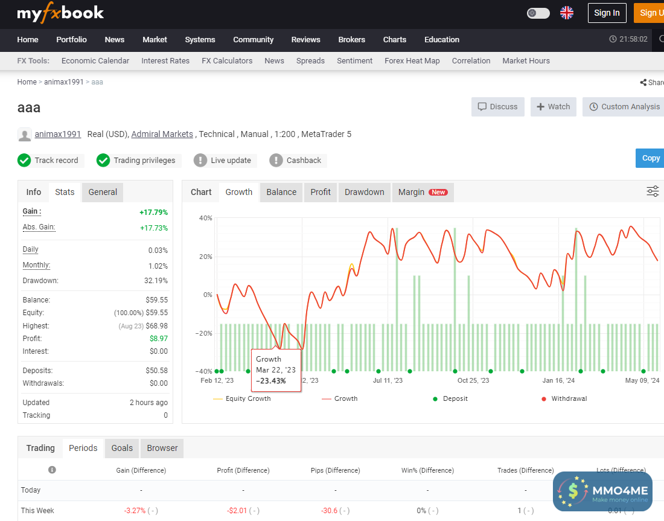
Task: Select the General info tab
Action: point(103,192)
